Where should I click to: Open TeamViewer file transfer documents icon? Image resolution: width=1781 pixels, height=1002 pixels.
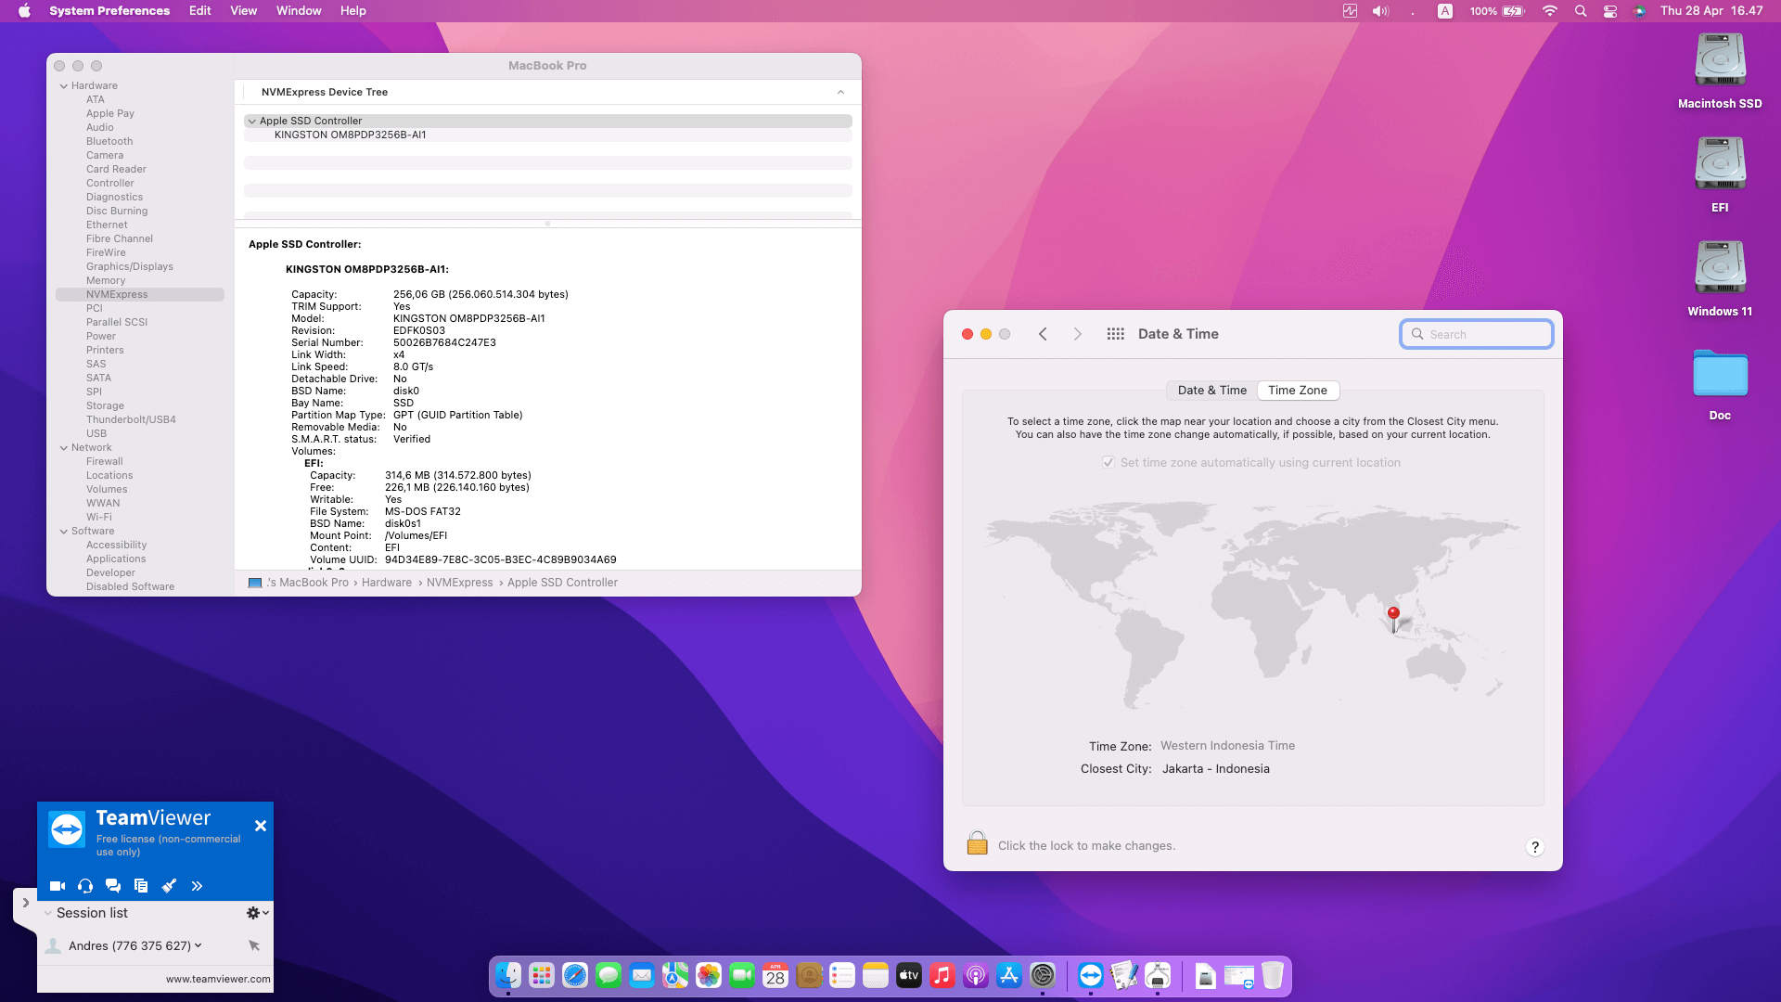(141, 886)
